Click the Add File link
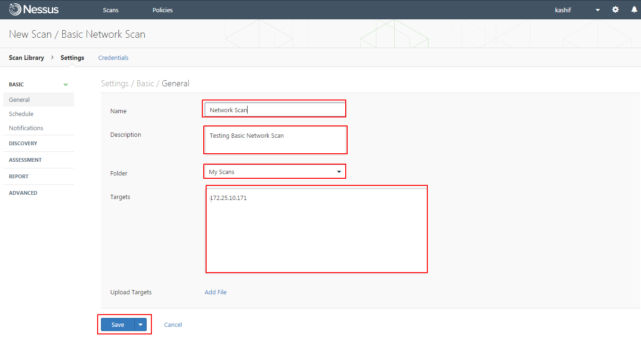Image resolution: width=641 pixels, height=341 pixels. pos(216,292)
